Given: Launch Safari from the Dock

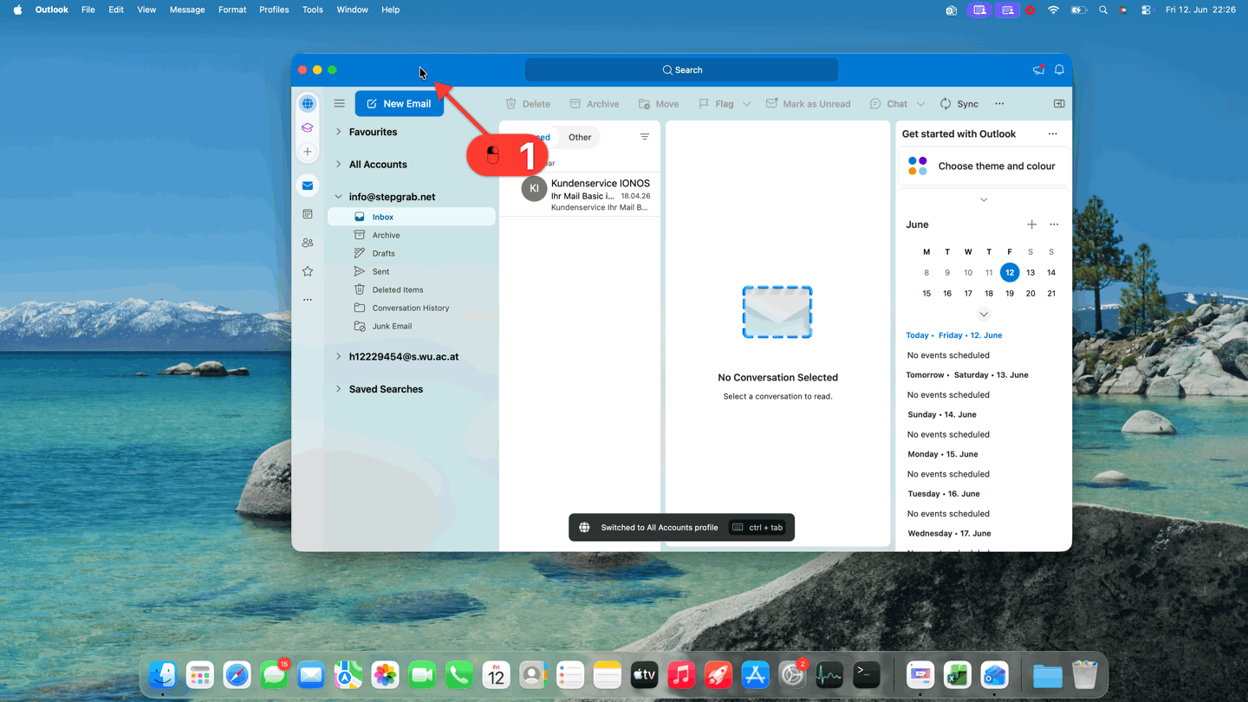Looking at the screenshot, I should coord(237,674).
